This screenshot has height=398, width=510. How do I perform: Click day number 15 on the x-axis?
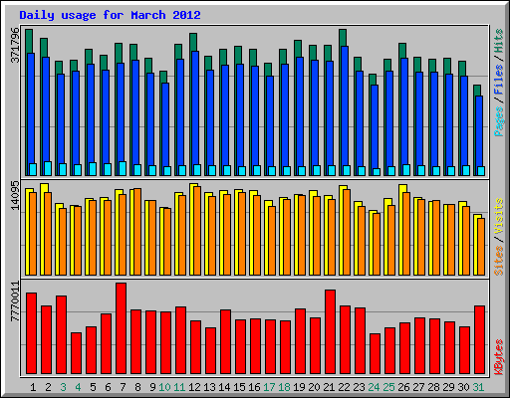tap(239, 387)
